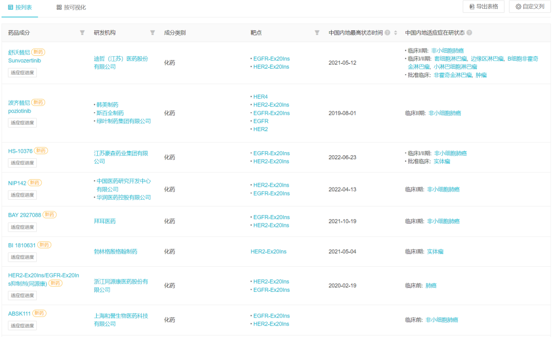This screenshot has width=553, height=337.
Task: Click the 导出表格 button
Action: (483, 6)
